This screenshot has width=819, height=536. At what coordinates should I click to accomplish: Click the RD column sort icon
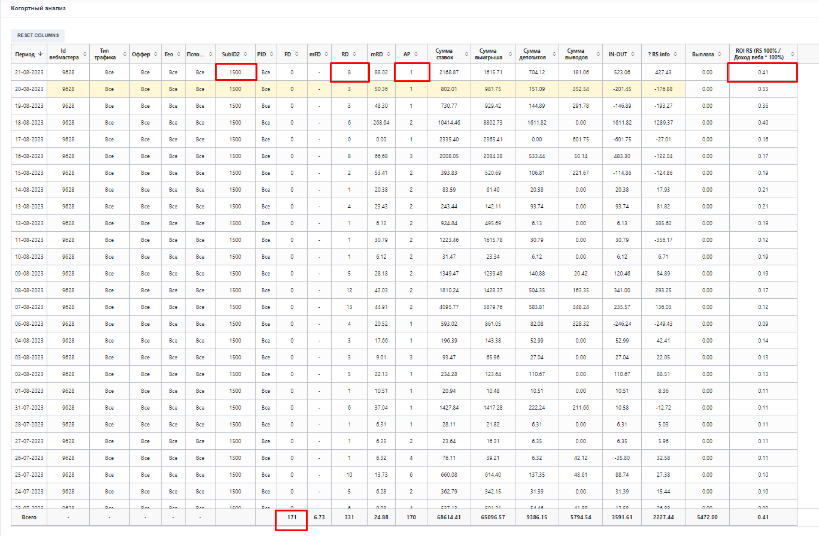point(354,54)
